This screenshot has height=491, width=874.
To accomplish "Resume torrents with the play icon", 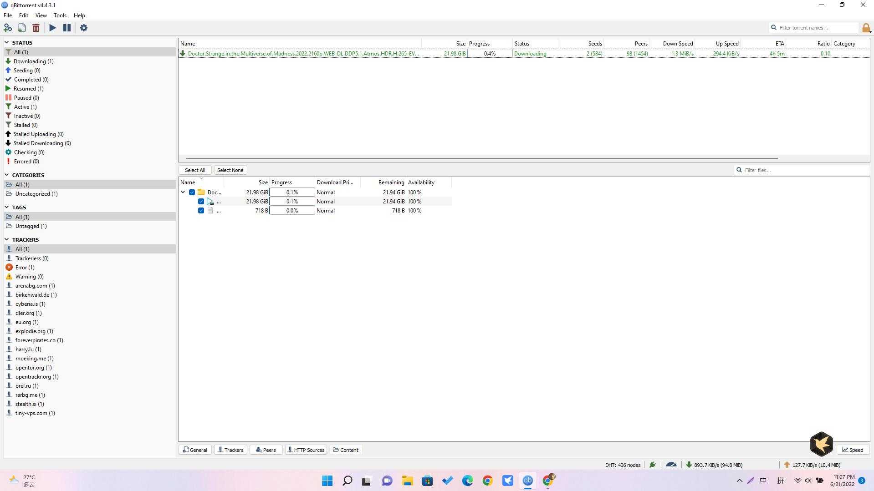I will tap(53, 28).
